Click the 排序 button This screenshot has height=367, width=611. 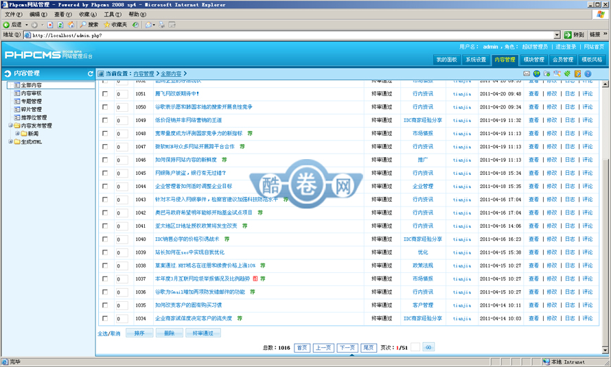(139, 333)
